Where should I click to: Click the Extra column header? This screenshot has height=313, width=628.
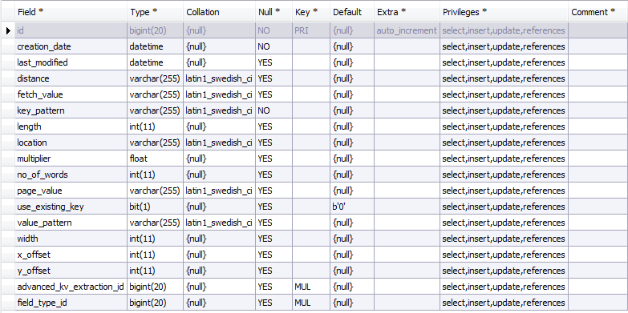click(407, 12)
